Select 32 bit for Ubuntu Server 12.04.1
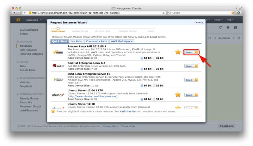The height and width of the screenshot is (146, 253). click(x=154, y=99)
